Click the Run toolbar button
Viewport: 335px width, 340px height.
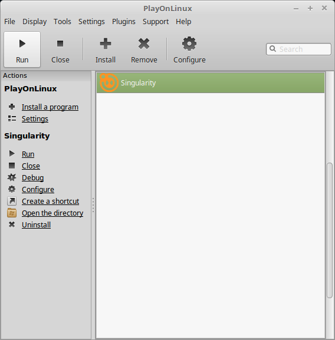click(22, 49)
